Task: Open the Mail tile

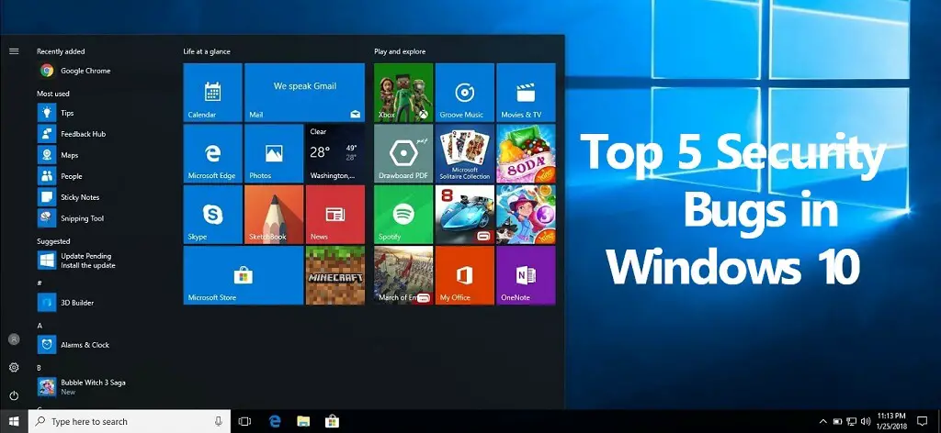Action: coord(304,93)
